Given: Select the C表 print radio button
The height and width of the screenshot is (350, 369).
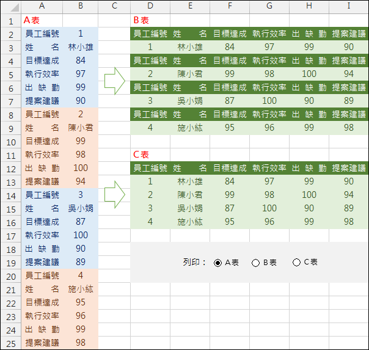Looking at the screenshot, I should click(296, 262).
